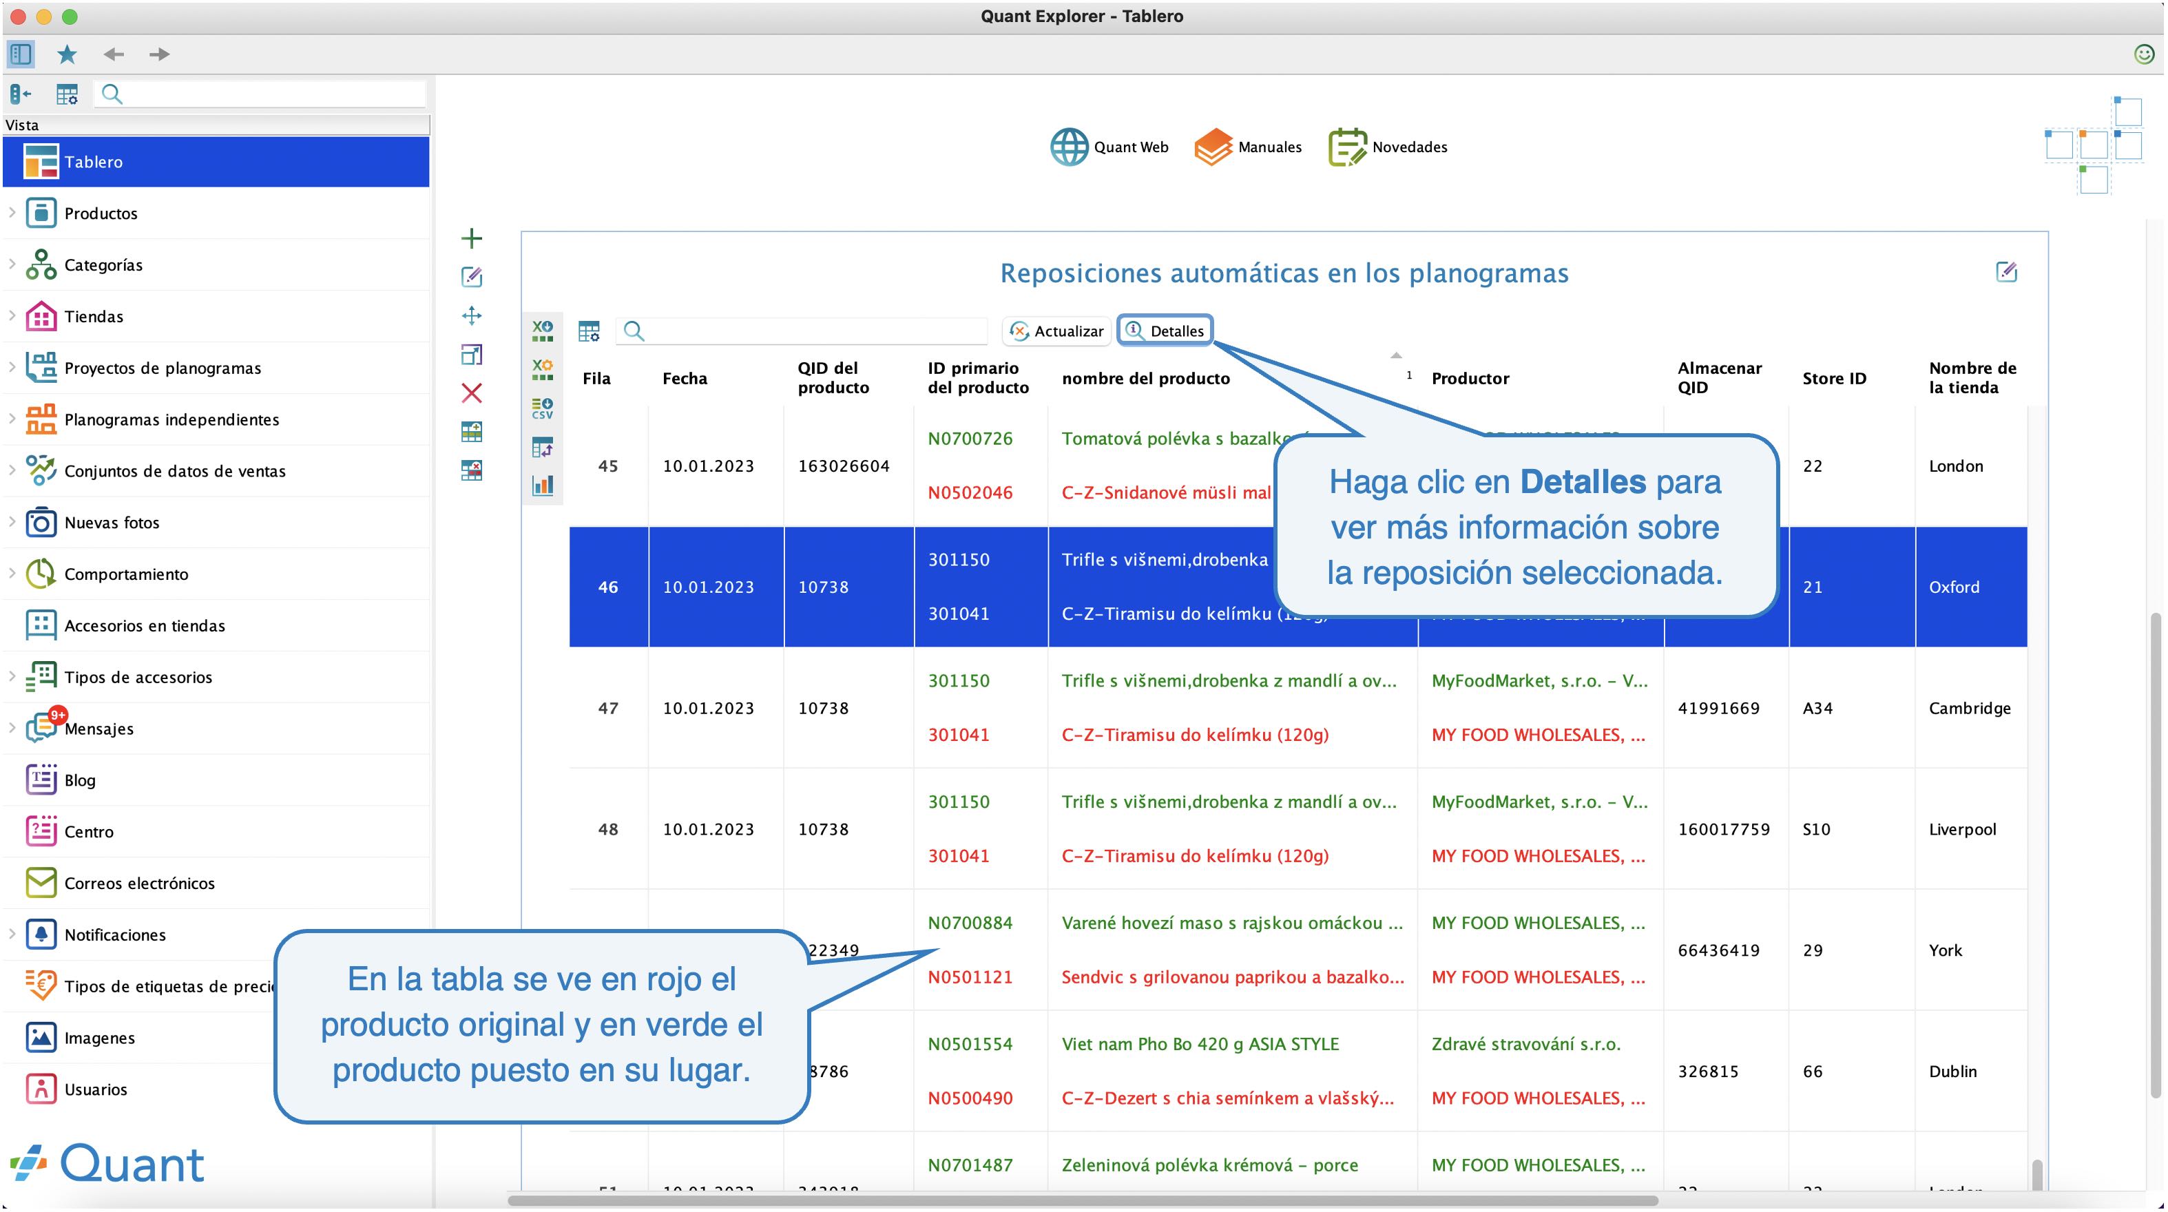
Task: Sort by Fecha column header
Action: click(x=685, y=378)
